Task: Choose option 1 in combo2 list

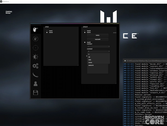Action: pos(98,54)
